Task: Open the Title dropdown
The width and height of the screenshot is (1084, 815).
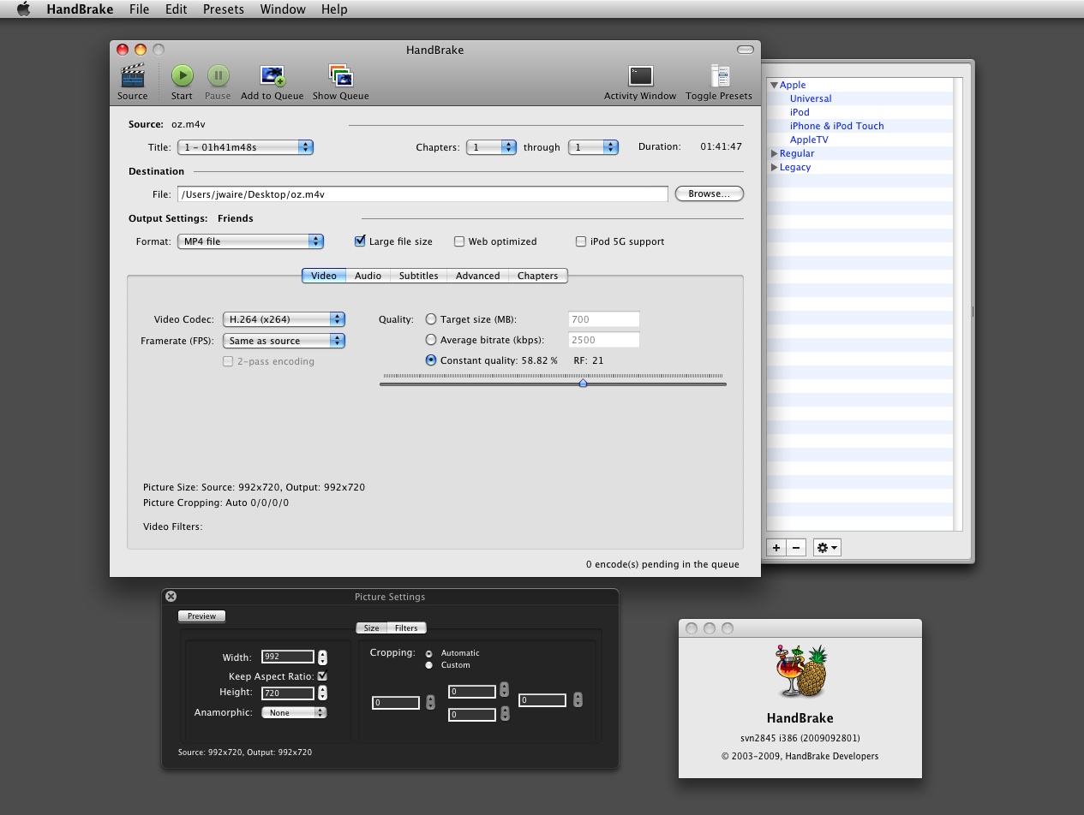Action: pos(246,147)
